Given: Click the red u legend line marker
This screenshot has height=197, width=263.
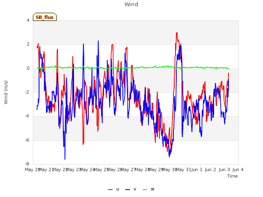Looking at the screenshot, I should point(110,190).
